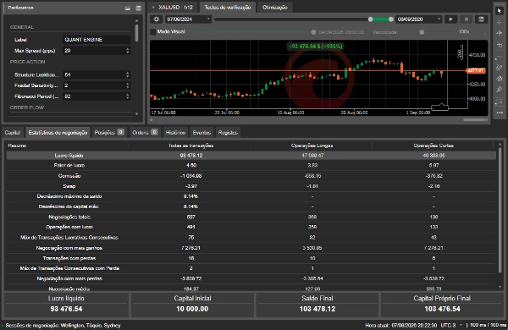Open the Fibonacci grid tools icon

[500, 101]
